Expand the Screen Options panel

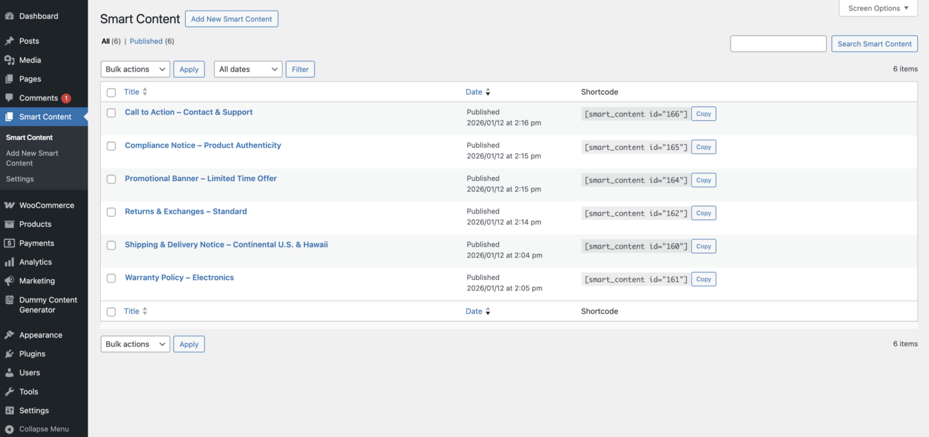click(x=877, y=8)
